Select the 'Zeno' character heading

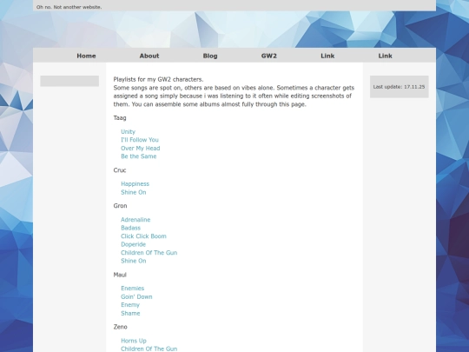click(x=120, y=327)
